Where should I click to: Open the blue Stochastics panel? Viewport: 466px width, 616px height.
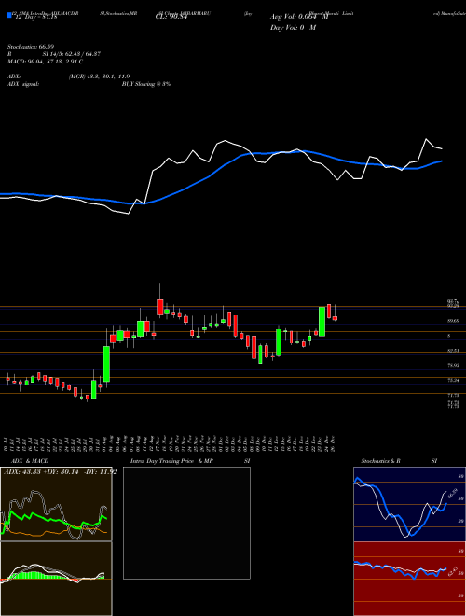tap(409, 504)
